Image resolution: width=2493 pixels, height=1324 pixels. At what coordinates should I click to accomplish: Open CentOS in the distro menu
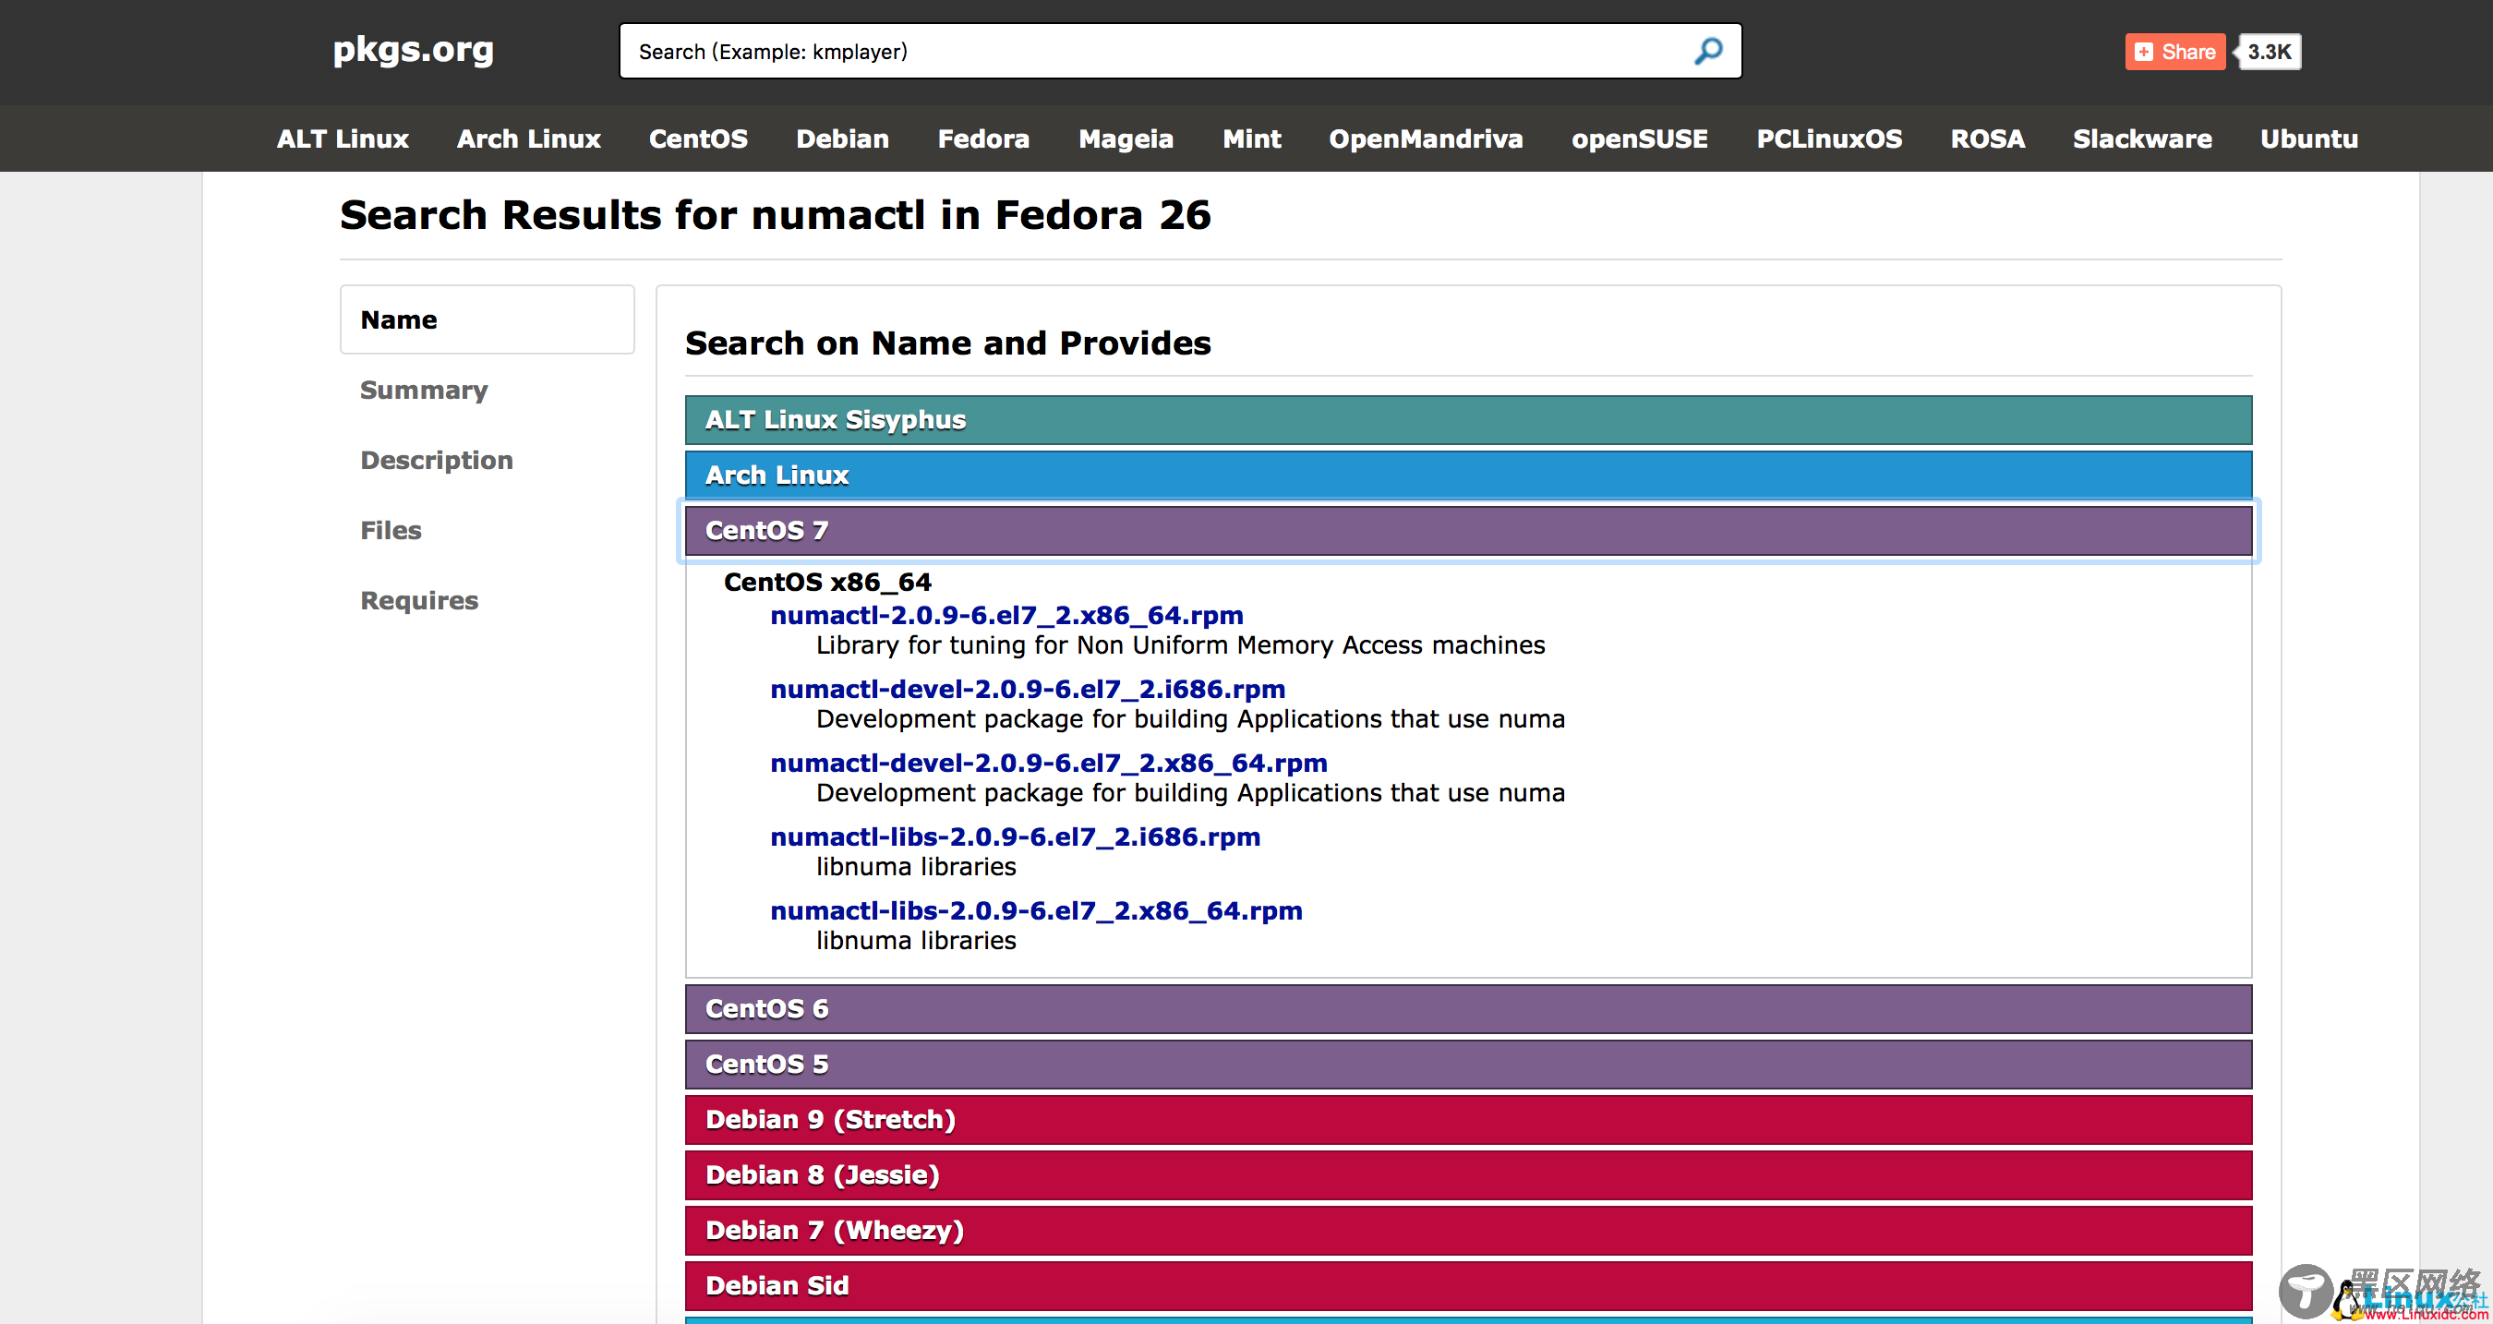tap(698, 138)
